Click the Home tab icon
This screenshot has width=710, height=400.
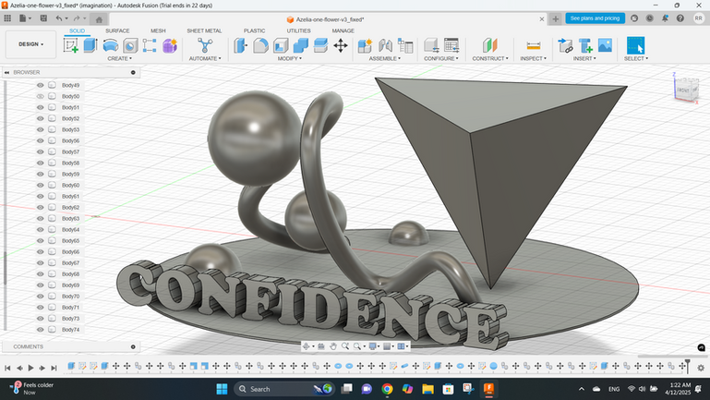99,19
